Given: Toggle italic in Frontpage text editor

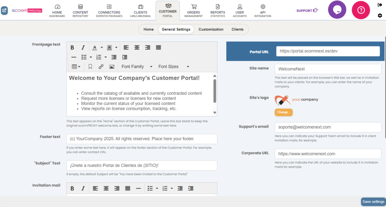Looking at the screenshot, I should coord(83,48).
